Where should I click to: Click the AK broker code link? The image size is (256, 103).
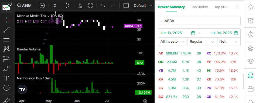click(161, 53)
